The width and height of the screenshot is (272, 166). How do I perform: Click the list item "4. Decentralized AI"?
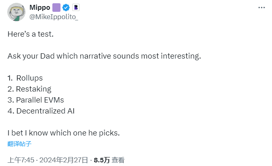pyautogui.click(x=41, y=111)
